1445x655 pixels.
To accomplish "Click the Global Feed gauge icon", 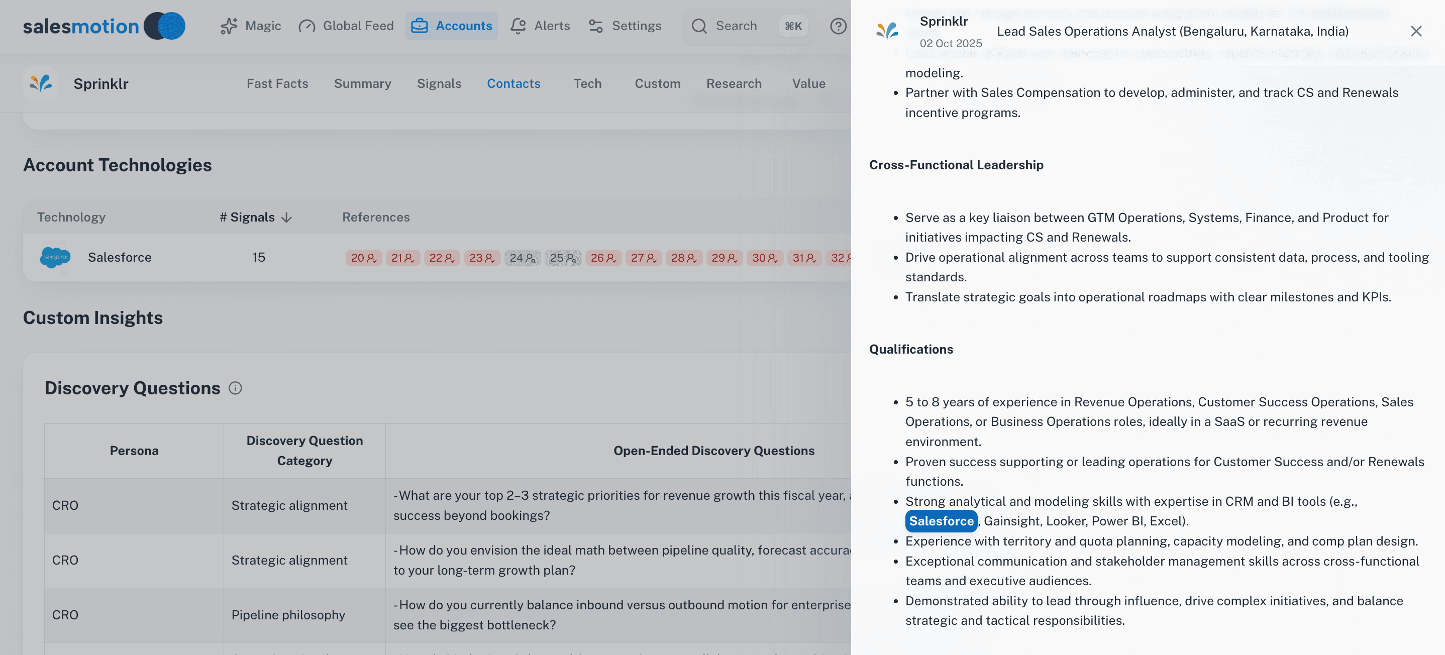I will click(307, 26).
